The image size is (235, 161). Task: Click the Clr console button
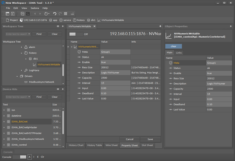pos(42,157)
